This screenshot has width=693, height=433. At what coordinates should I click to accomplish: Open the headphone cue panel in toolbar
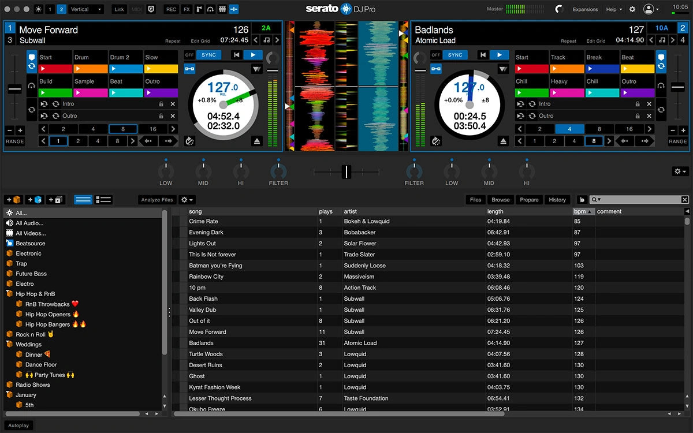(x=211, y=9)
